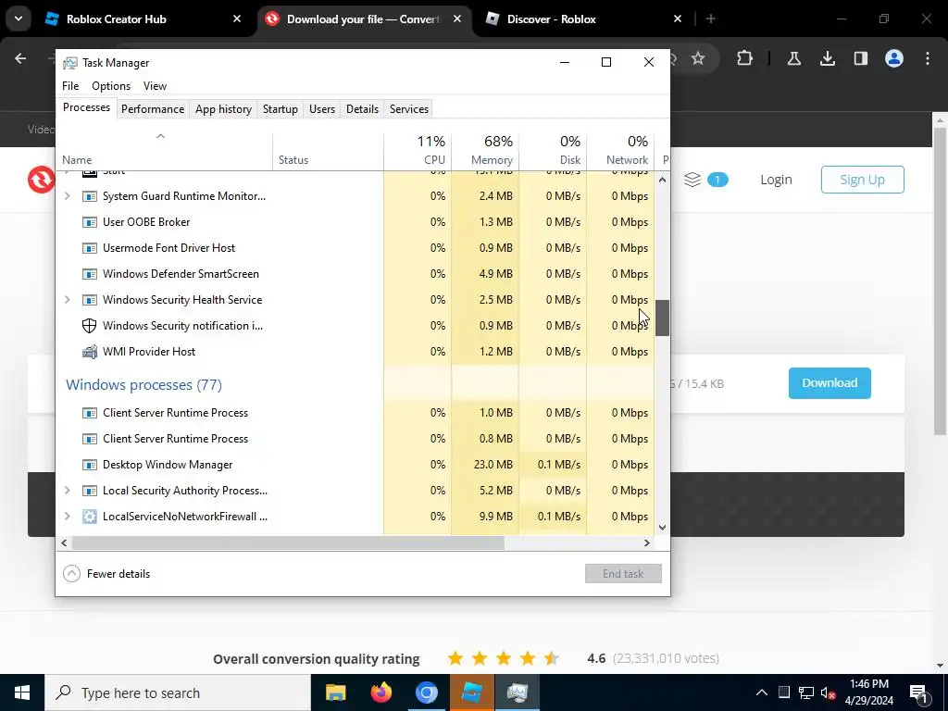The image size is (948, 711).
Task: Expand Windows Security Health Service process
Action: 67,300
